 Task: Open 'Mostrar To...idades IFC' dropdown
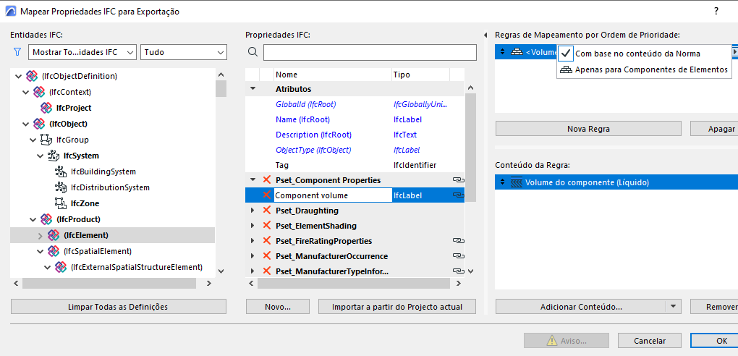pyautogui.click(x=82, y=52)
